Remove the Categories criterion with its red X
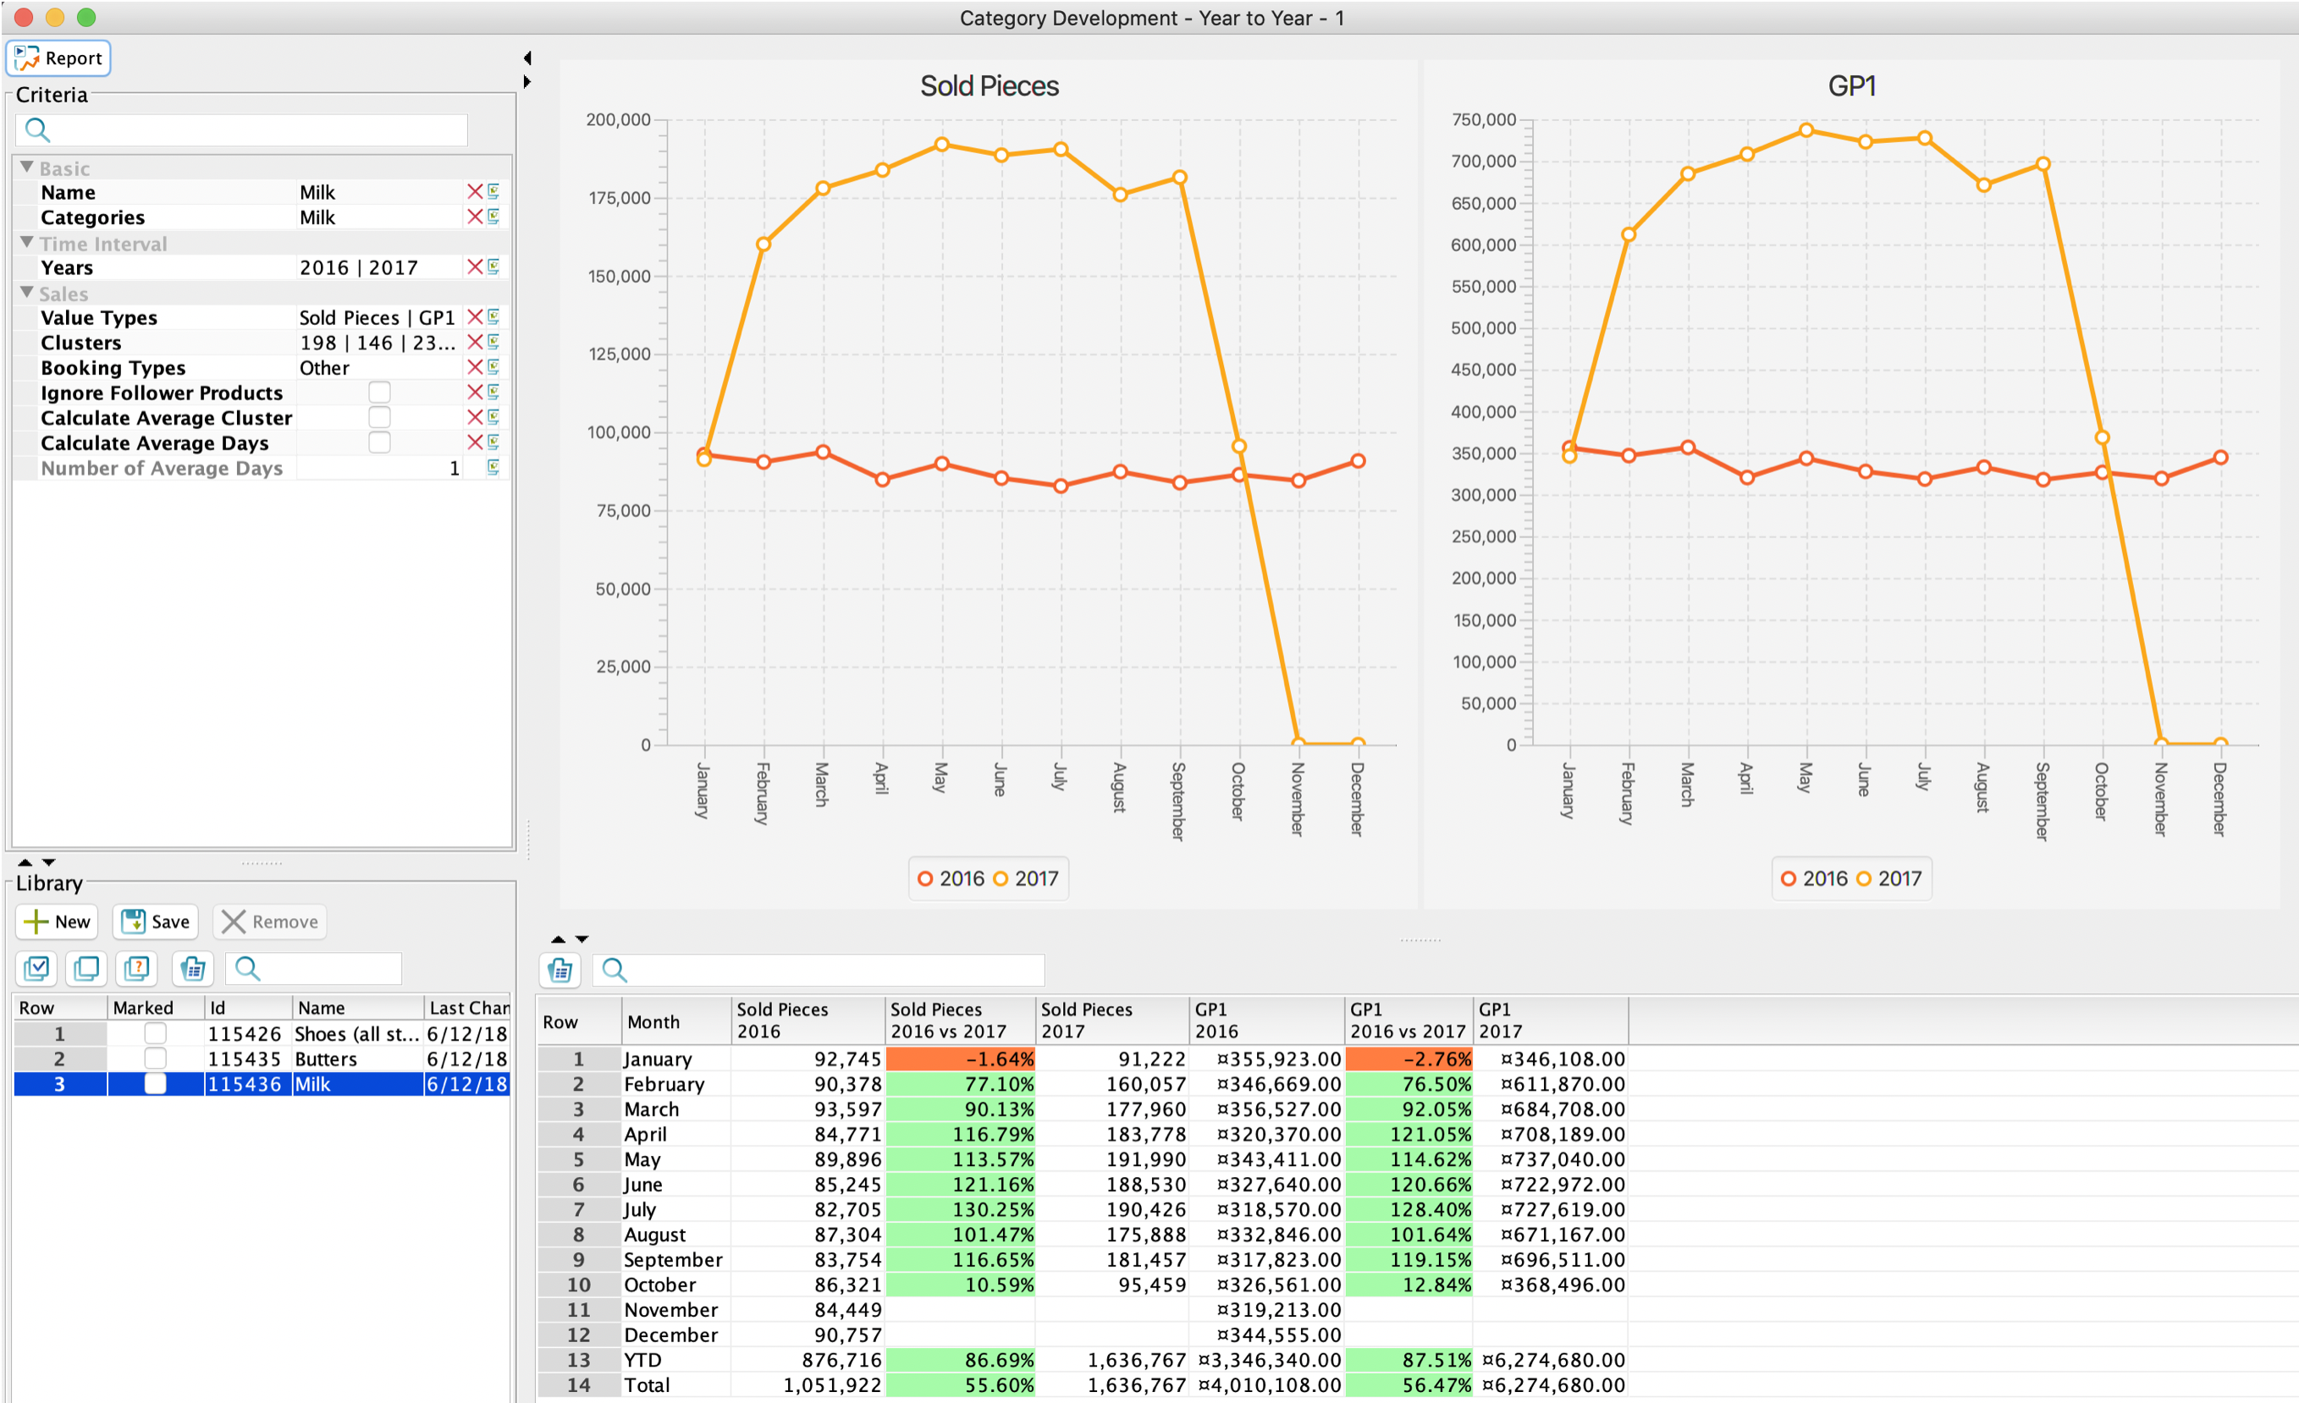Image resolution: width=2299 pixels, height=1403 pixels. pos(475,217)
